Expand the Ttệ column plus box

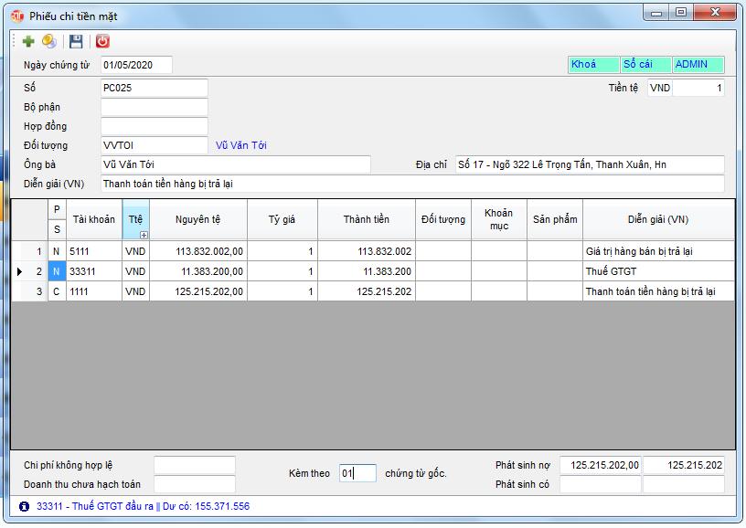point(143,235)
